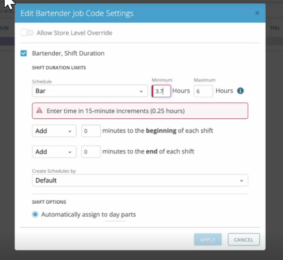
Task: Open the Add dropdown for shift end
Action: tap(54, 152)
